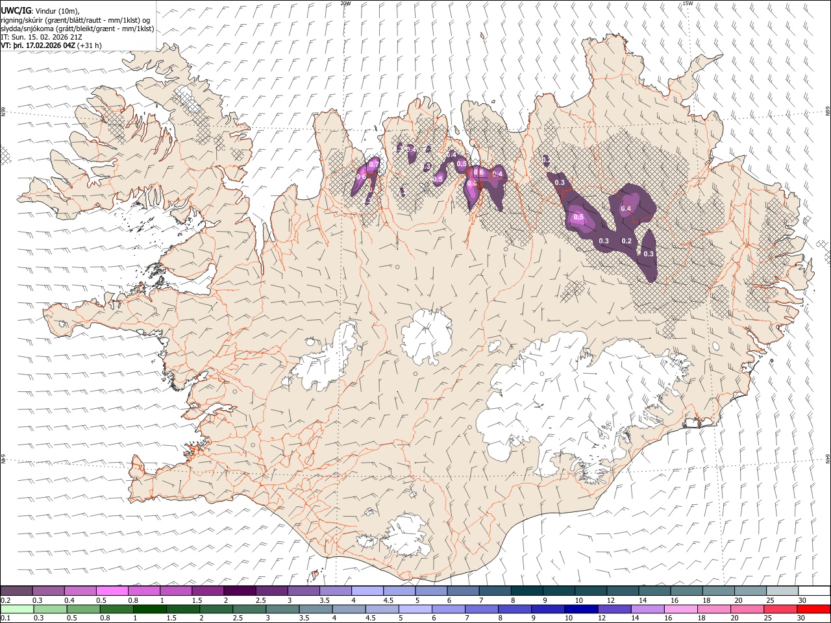This screenshot has width=831, height=623.
Task: Click the '15W' longitude label
Action: [x=687, y=3]
